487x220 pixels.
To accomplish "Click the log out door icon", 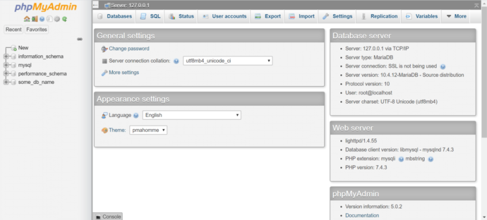I will 34,19.
